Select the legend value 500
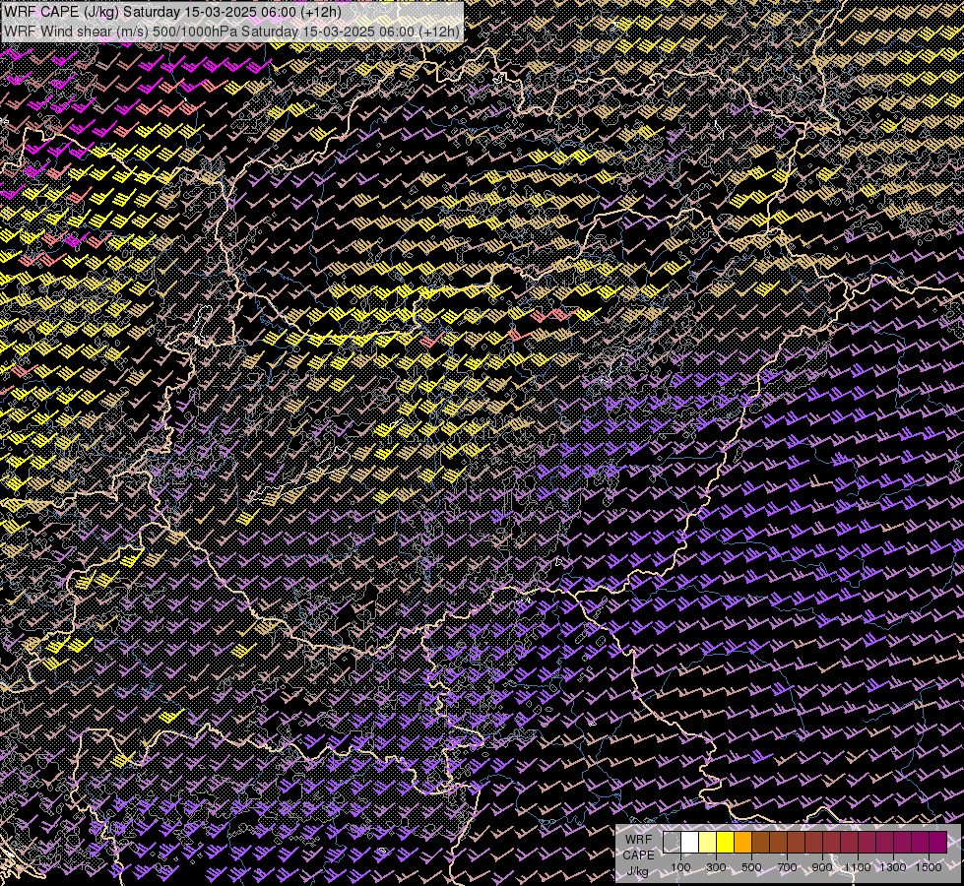The width and height of the screenshot is (964, 886). point(751,867)
